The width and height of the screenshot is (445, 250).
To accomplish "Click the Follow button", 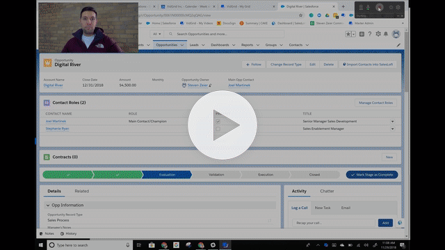I will [x=253, y=65].
